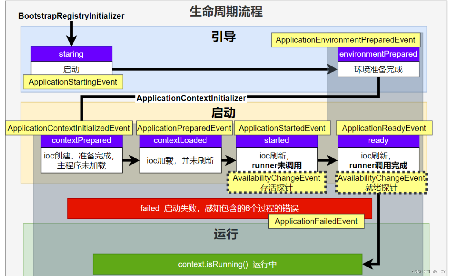This screenshot has height=276, width=450.
Task: Select the red failed 启动失败 bar
Action: [x=219, y=208]
